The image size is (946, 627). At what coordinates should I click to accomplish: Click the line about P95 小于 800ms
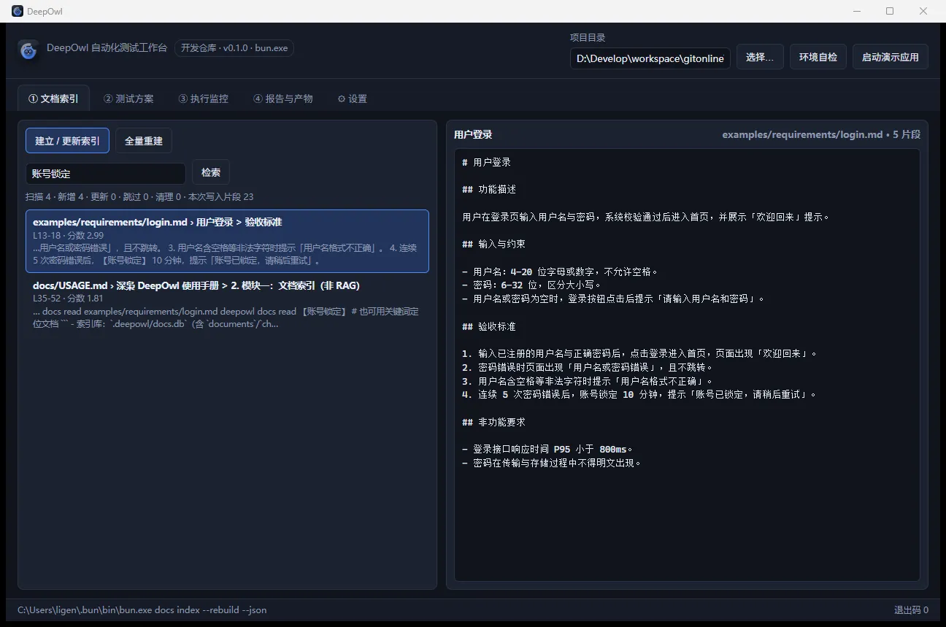548,450
